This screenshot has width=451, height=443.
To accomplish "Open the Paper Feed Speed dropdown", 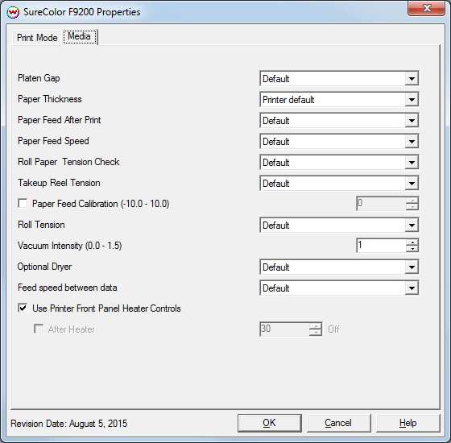I will (339, 142).
